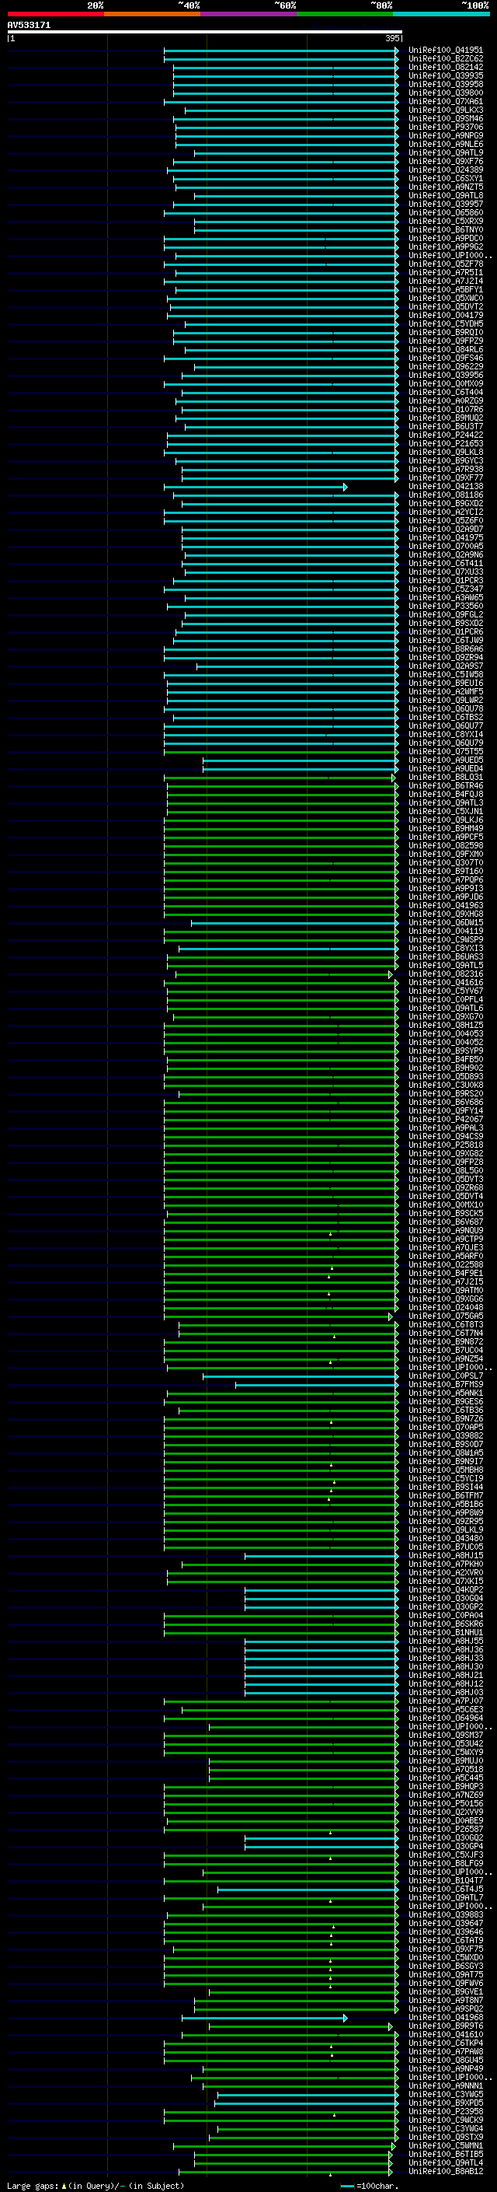Select the UniRef100_Q41968 label
The image size is (497, 2192).
click(x=445, y=2018)
